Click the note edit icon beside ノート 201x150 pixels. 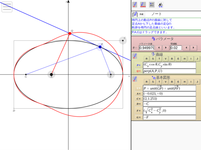pos(135,14)
